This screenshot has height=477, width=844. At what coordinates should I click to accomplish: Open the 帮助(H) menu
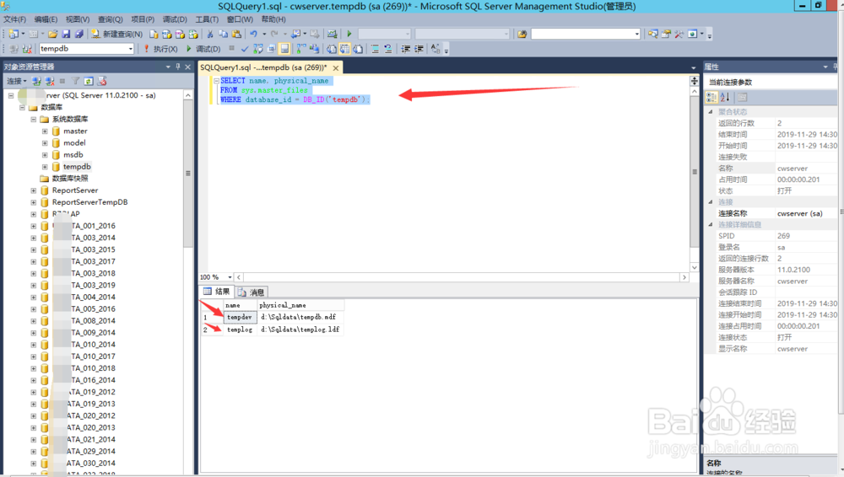click(273, 19)
